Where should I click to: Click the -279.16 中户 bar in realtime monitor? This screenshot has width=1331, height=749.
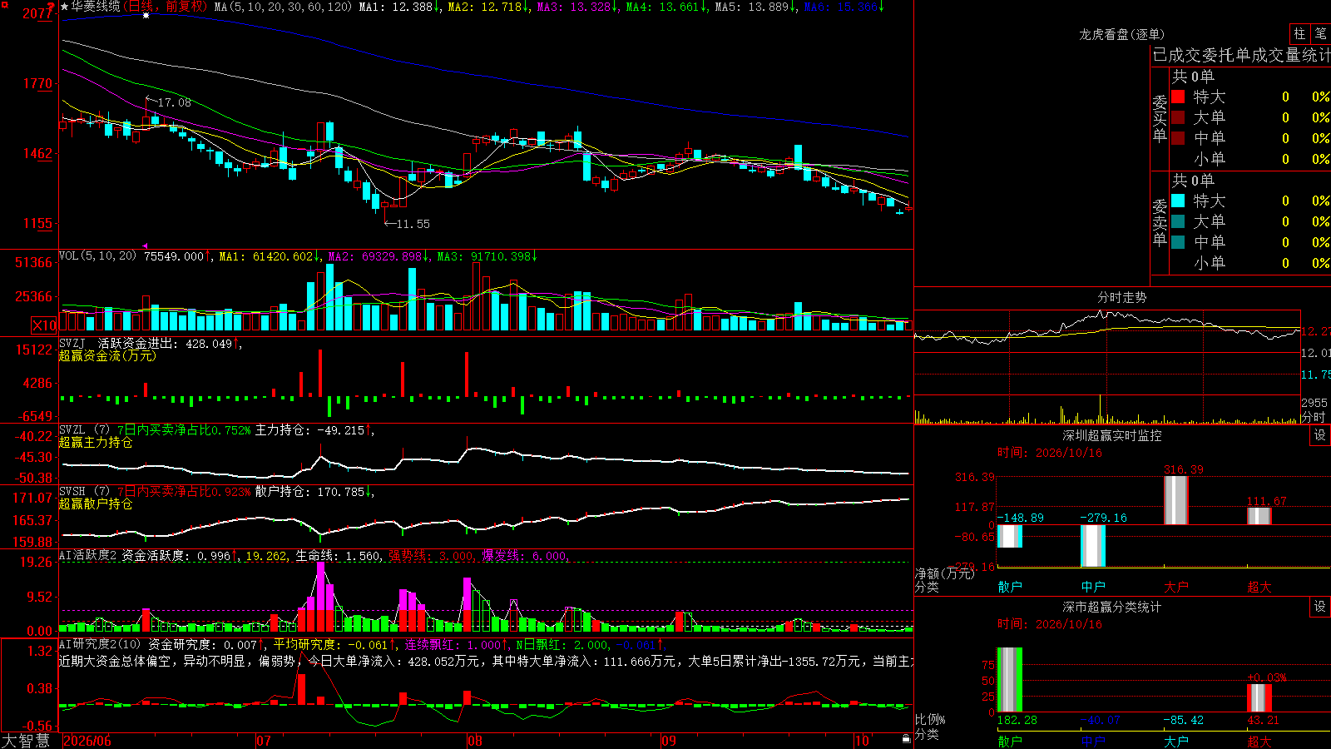point(1092,546)
